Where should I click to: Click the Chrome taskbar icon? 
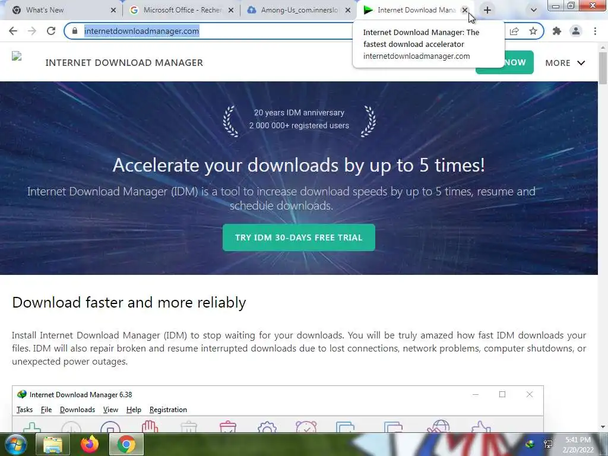[126, 444]
